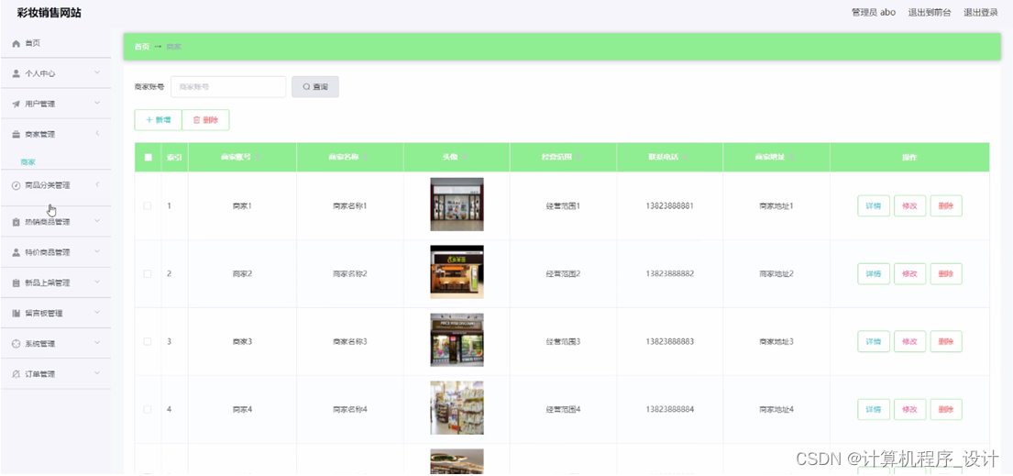Sort table by 商家账号 column arrows

pyautogui.click(x=259, y=157)
